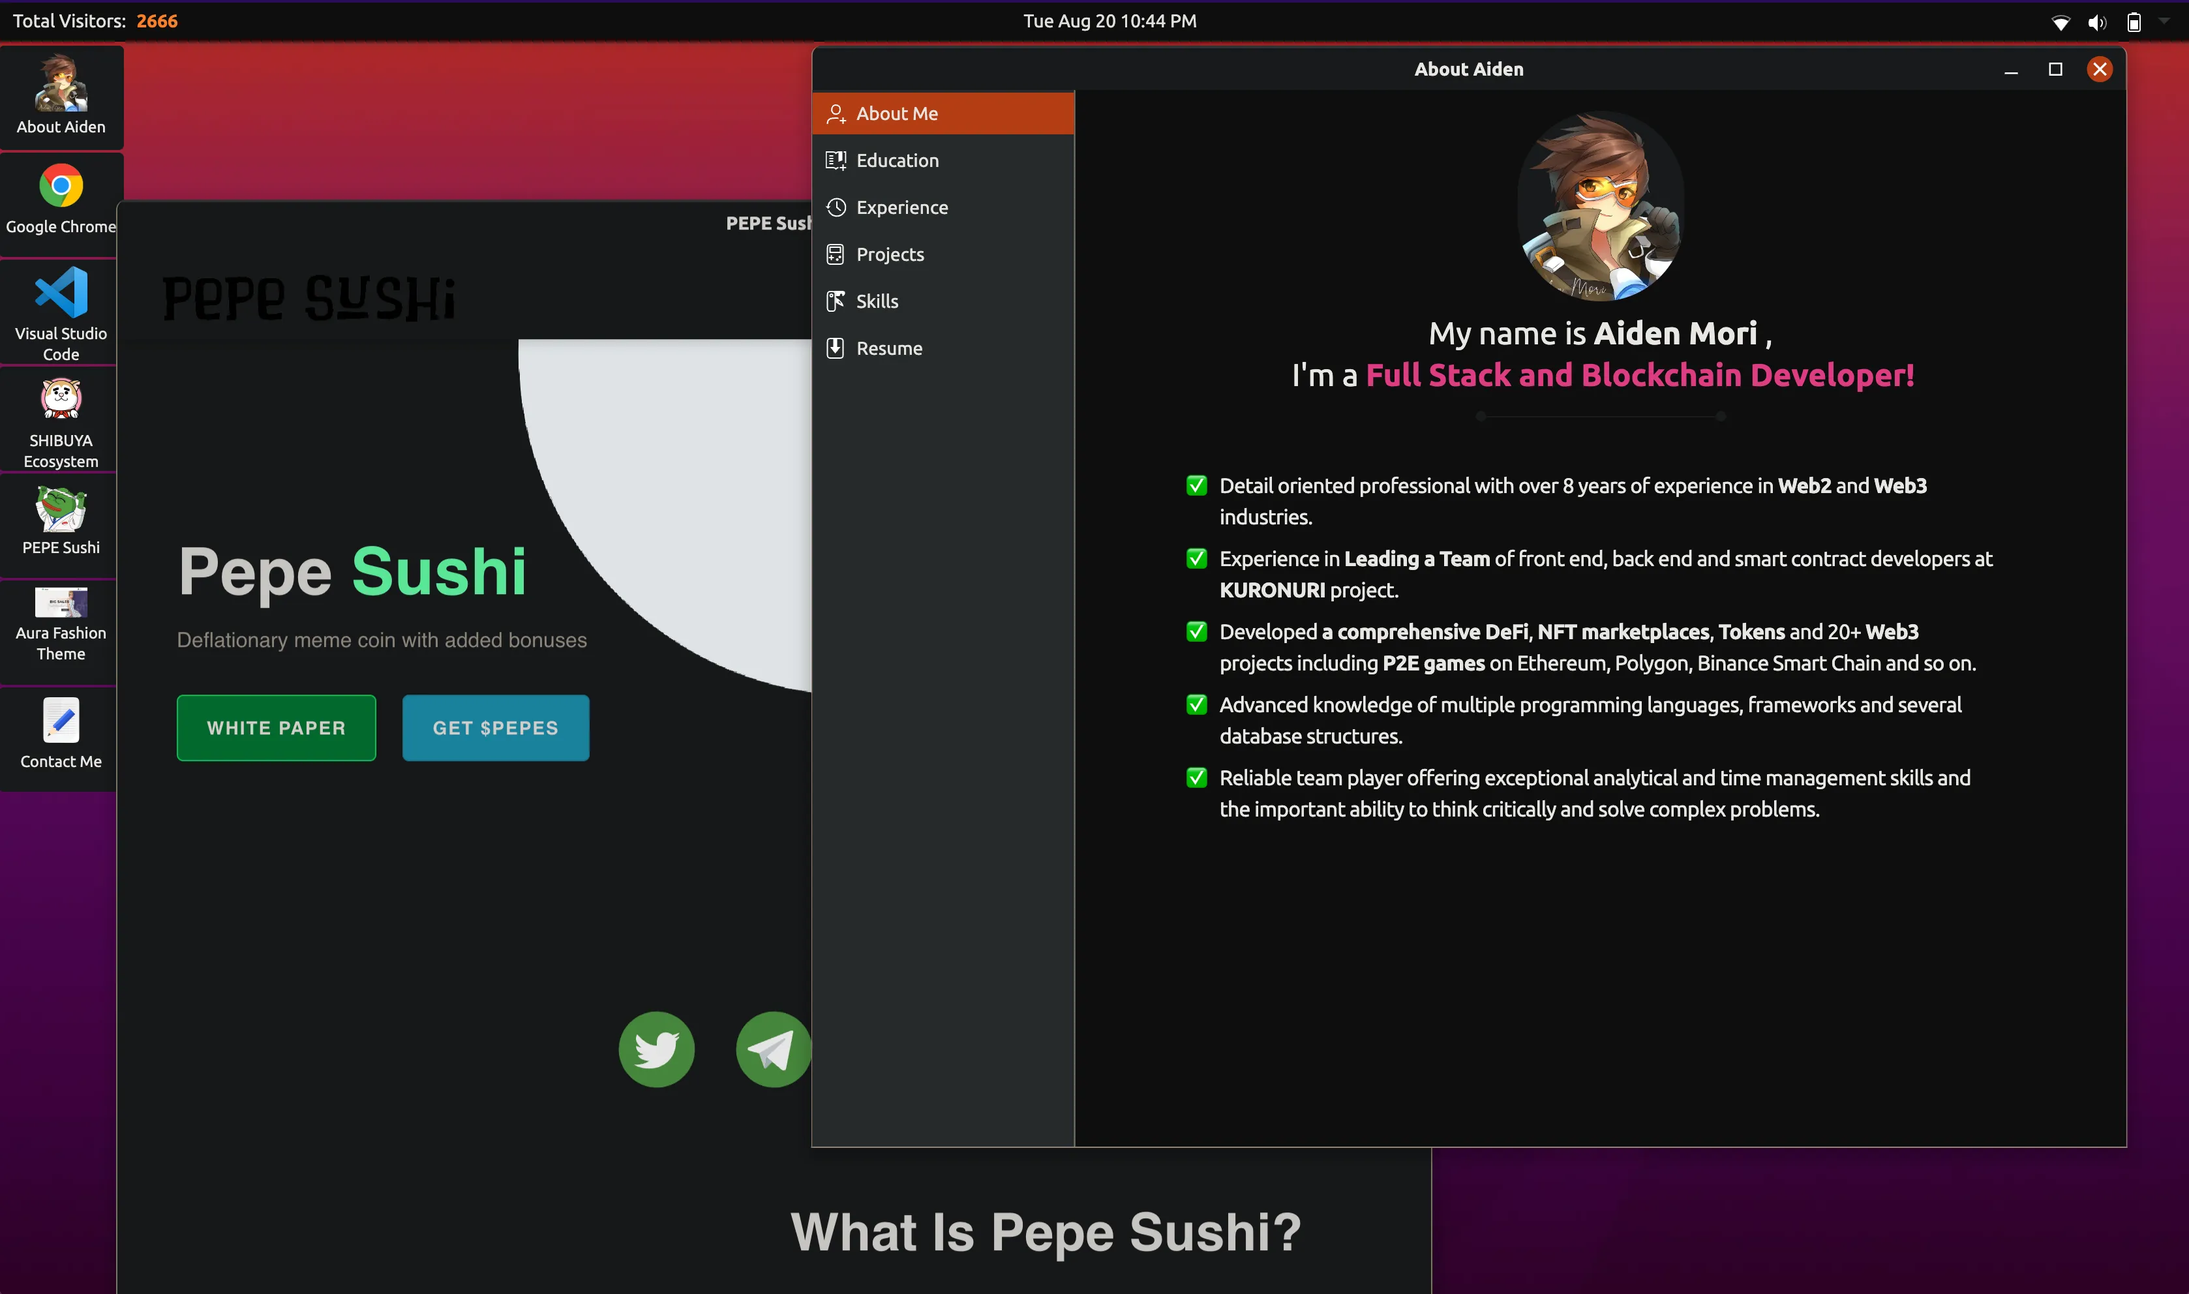Viewport: 2189px width, 1294px height.
Task: Click the PEPE Sushi dock icon
Action: coord(60,521)
